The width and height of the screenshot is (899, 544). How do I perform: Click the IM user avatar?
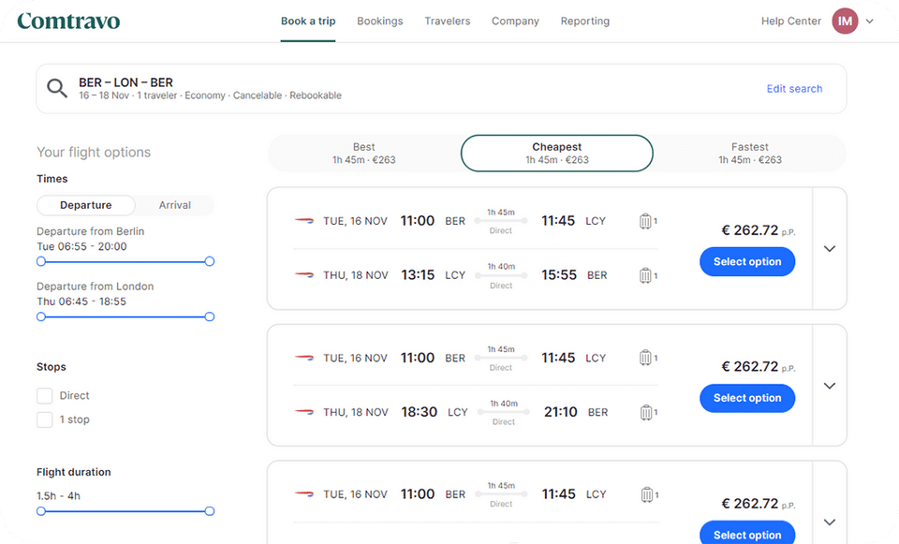click(x=845, y=22)
